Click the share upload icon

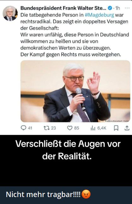[127, 128]
